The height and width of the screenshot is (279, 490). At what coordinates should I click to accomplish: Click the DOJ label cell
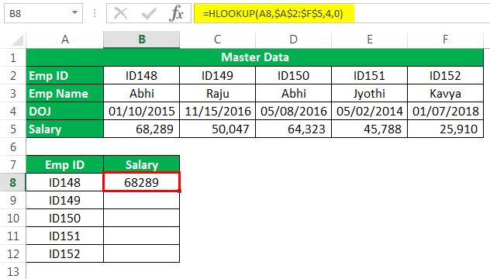pos(64,111)
